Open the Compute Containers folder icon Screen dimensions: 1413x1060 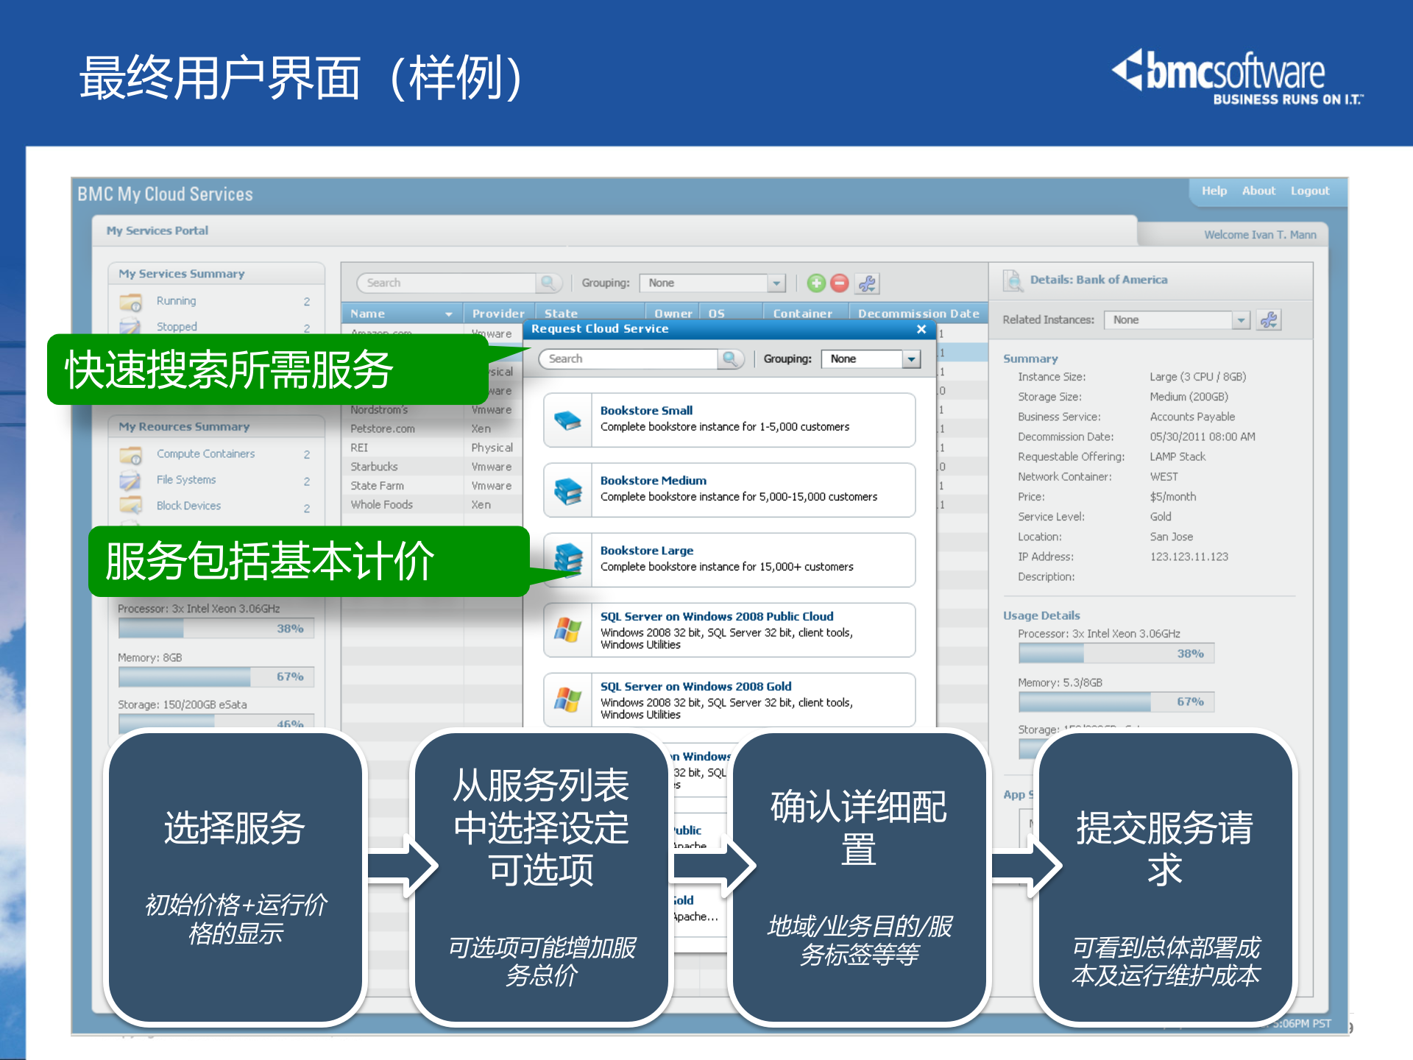click(131, 454)
